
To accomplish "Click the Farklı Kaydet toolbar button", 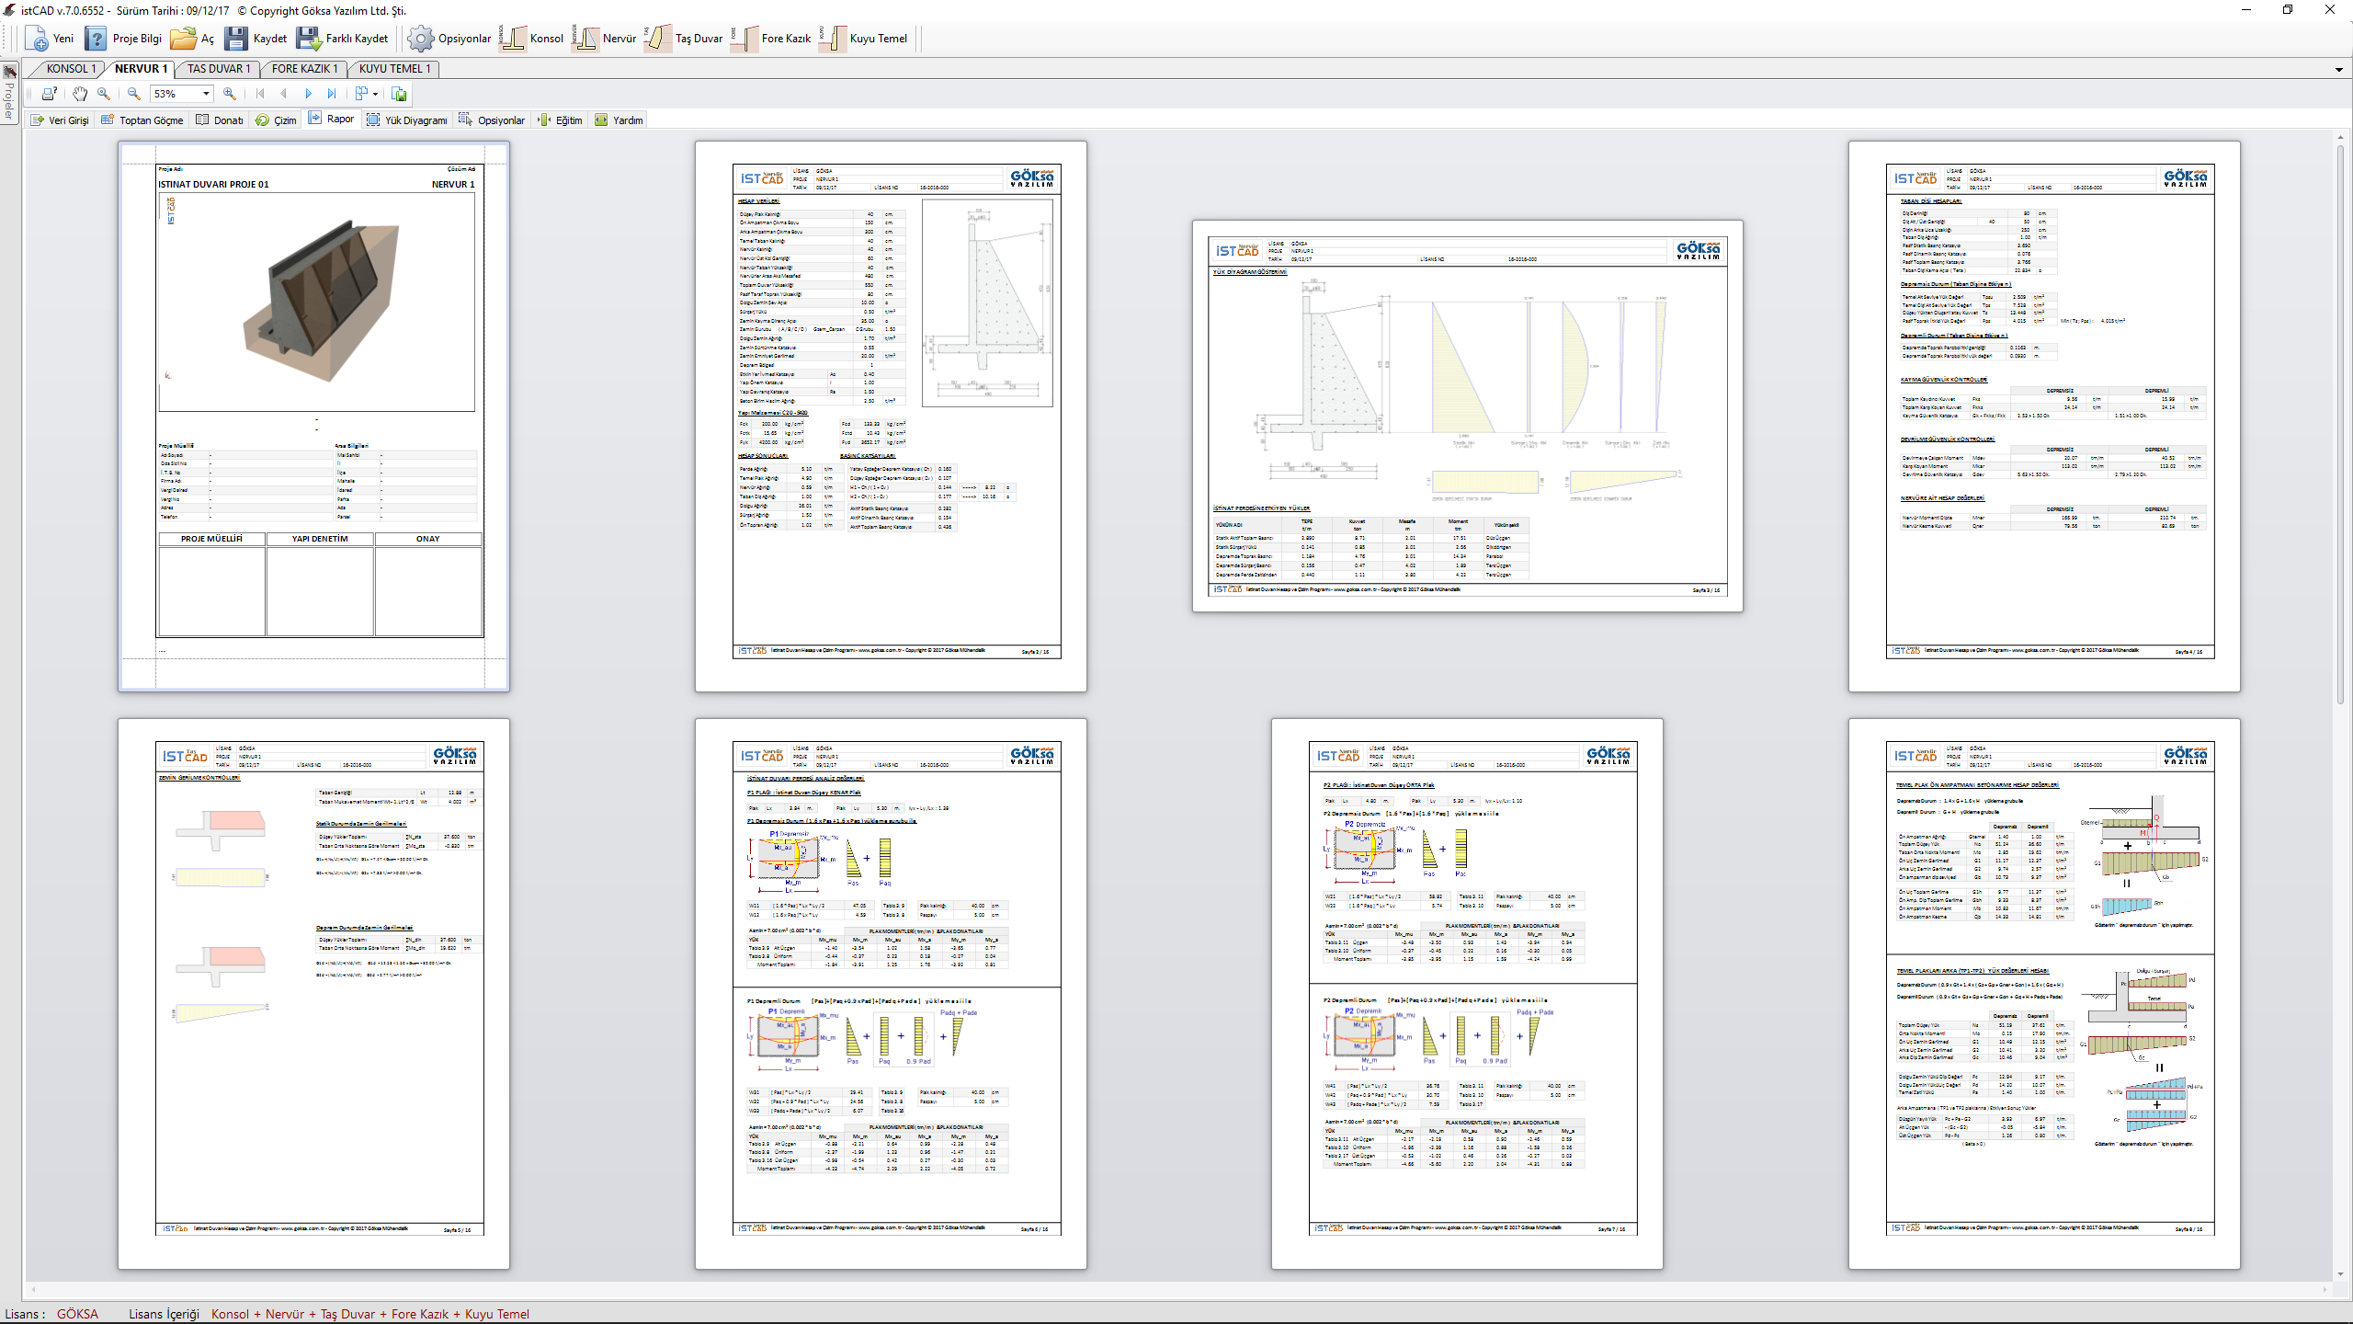I will [x=344, y=39].
